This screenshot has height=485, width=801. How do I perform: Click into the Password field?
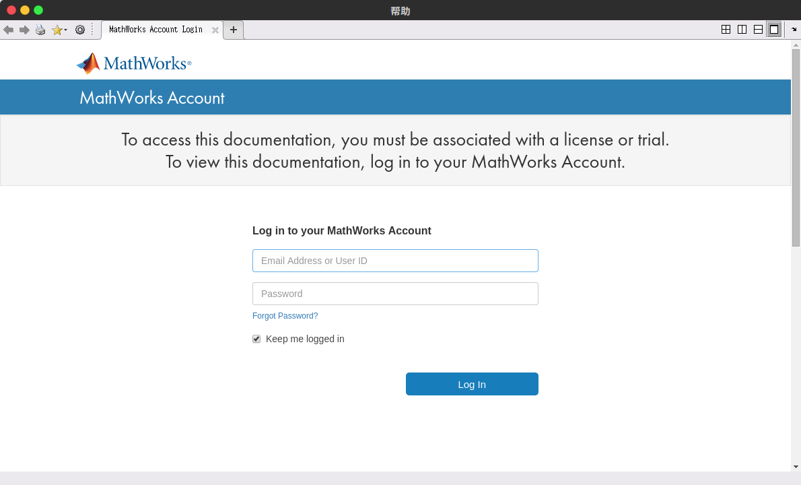(x=395, y=294)
